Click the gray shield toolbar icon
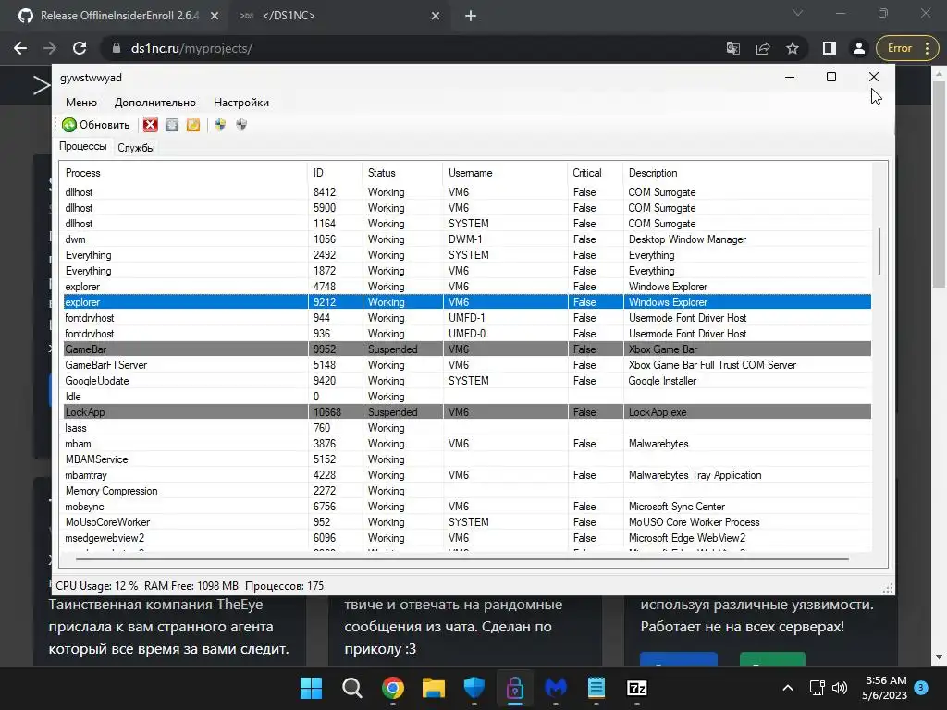947x710 pixels. (241, 125)
